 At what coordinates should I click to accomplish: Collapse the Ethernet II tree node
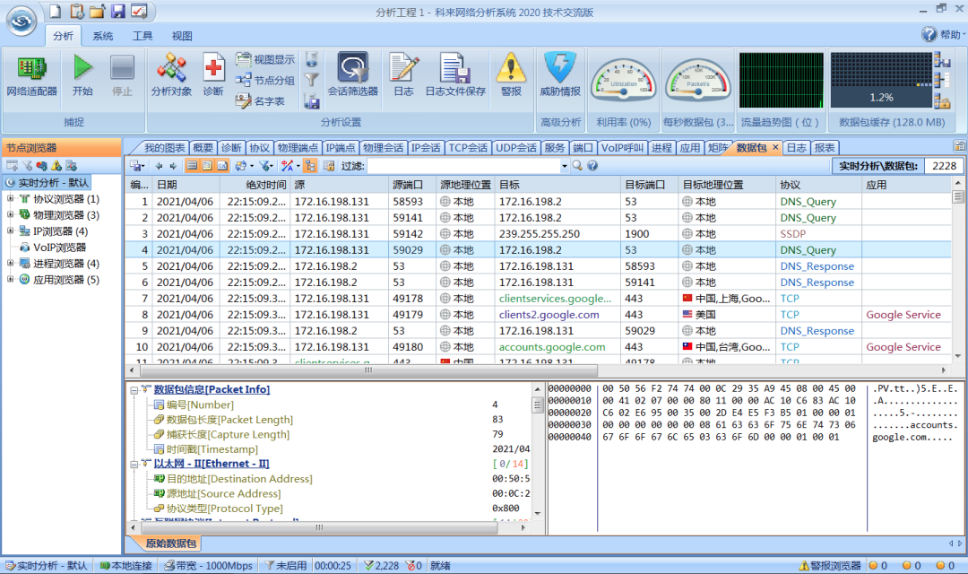(x=134, y=464)
